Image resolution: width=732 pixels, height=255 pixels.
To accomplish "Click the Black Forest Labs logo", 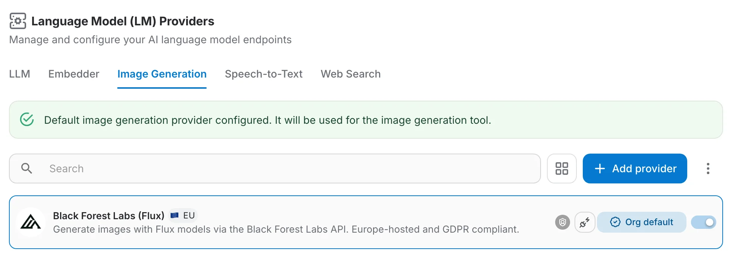I will point(31,222).
